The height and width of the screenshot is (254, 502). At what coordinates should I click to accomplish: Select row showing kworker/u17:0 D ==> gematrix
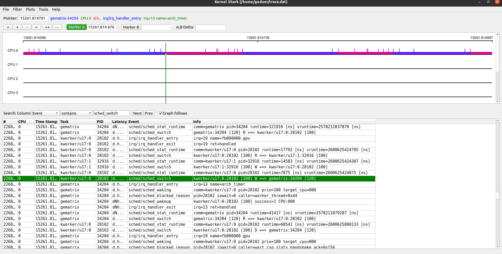189,230
